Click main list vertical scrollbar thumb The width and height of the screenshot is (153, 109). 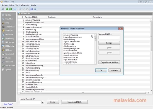pyautogui.click(x=151, y=36)
